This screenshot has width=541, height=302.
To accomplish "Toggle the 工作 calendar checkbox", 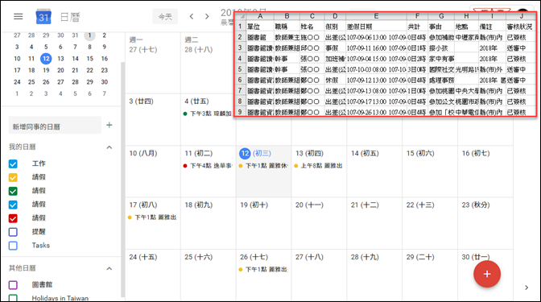I will (x=13, y=164).
